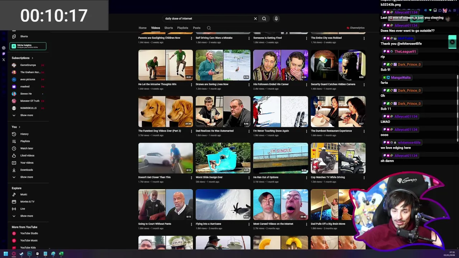
Task: Open Steam from the taskbar
Action: point(22,254)
